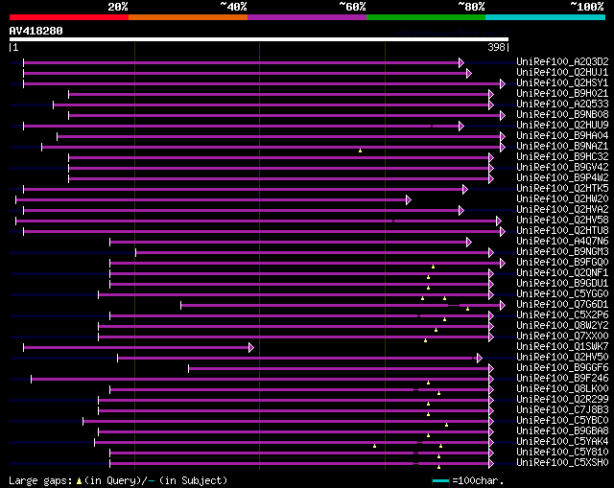614x488 pixels.
Task: Open UniRef100_C5YBC0 entry
Action: point(562,421)
